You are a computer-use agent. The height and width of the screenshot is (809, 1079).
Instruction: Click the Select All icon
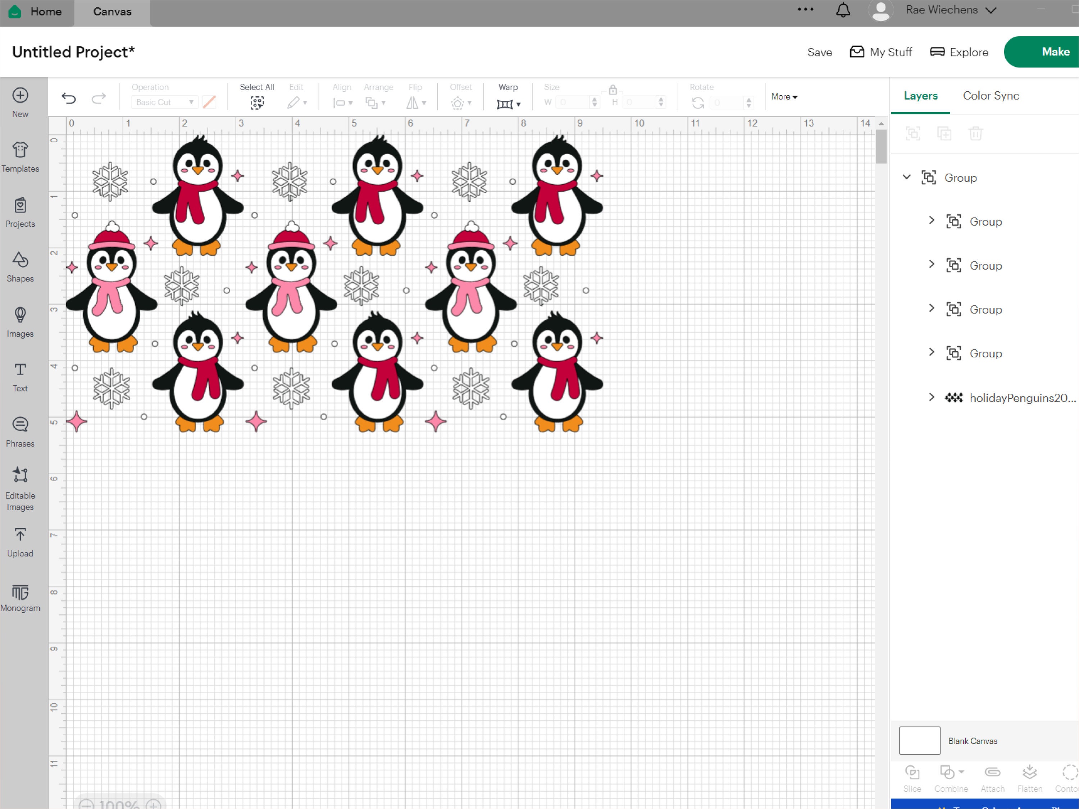coord(257,102)
